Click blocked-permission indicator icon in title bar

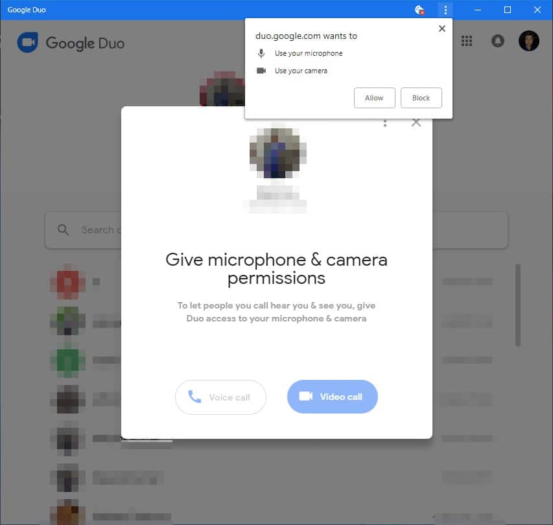[419, 10]
